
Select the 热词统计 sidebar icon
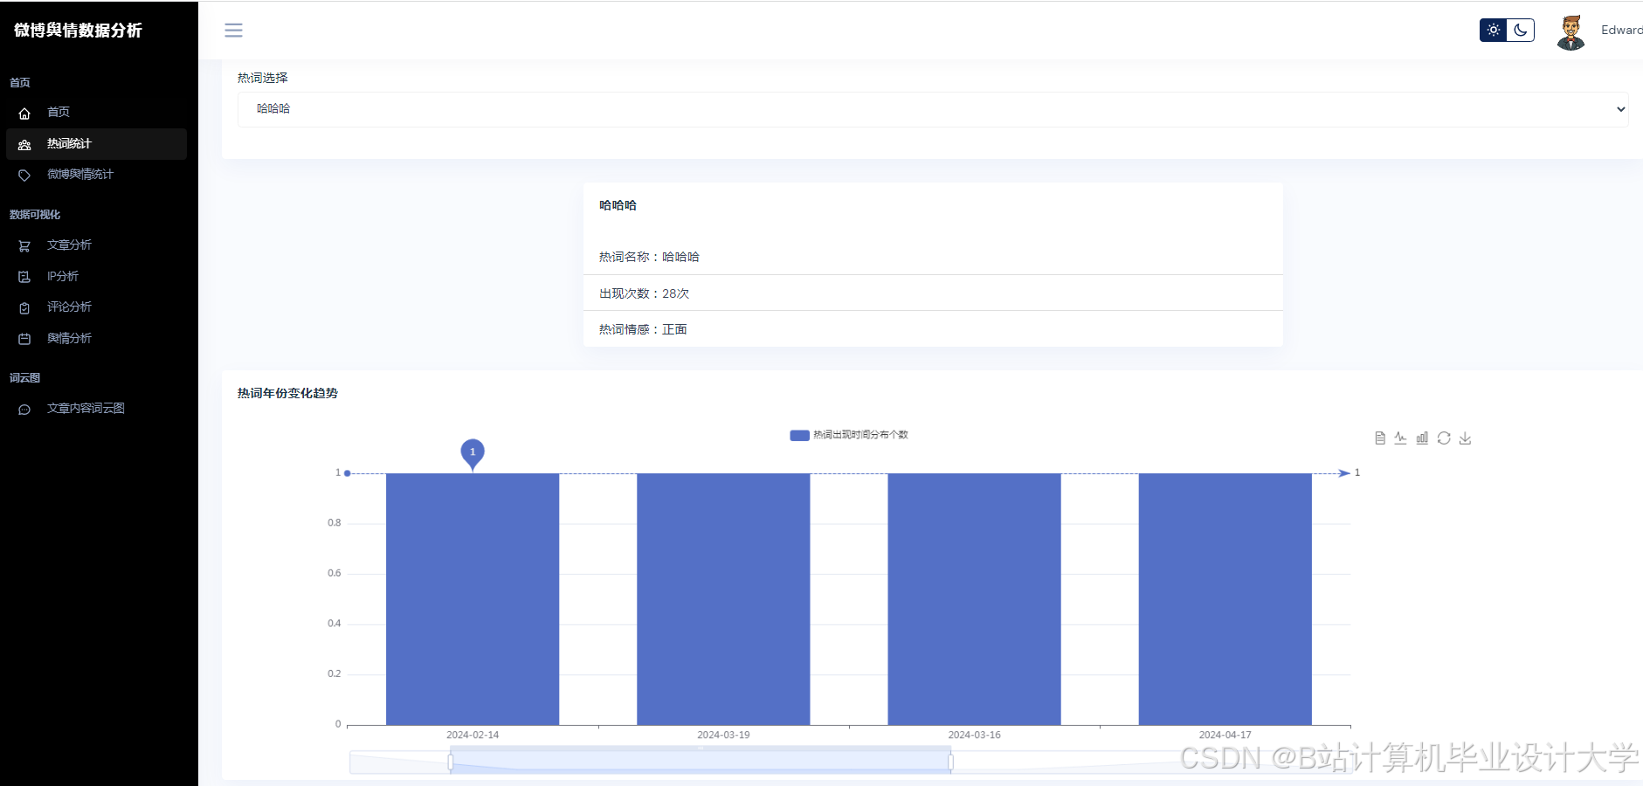click(x=24, y=144)
